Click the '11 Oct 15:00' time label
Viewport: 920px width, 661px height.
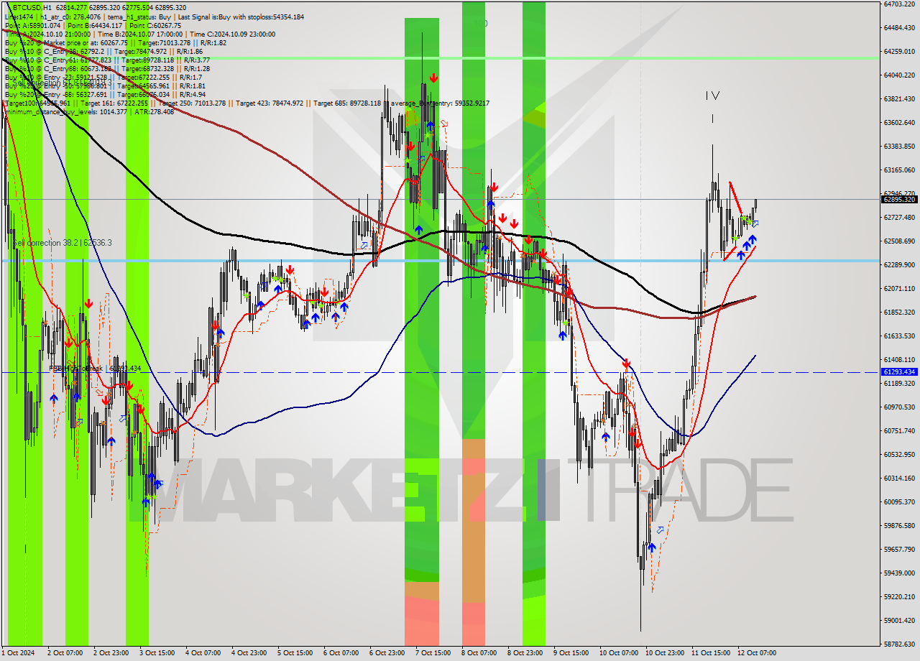tap(711, 653)
